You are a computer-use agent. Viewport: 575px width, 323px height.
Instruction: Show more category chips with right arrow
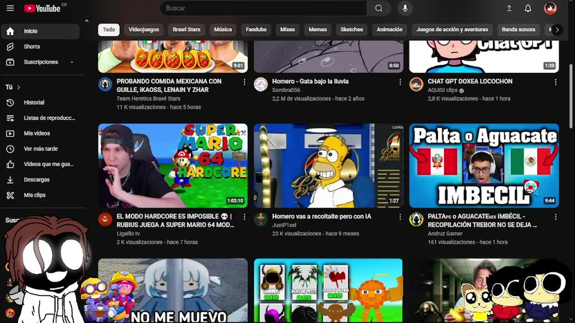click(x=557, y=30)
